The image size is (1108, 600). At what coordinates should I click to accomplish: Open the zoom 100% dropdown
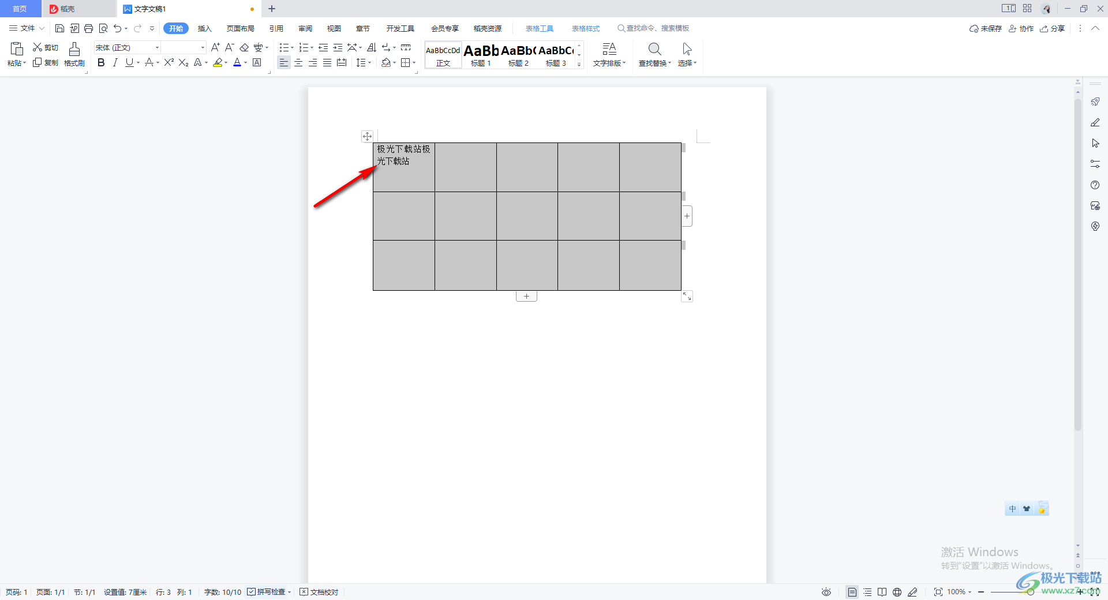click(959, 592)
